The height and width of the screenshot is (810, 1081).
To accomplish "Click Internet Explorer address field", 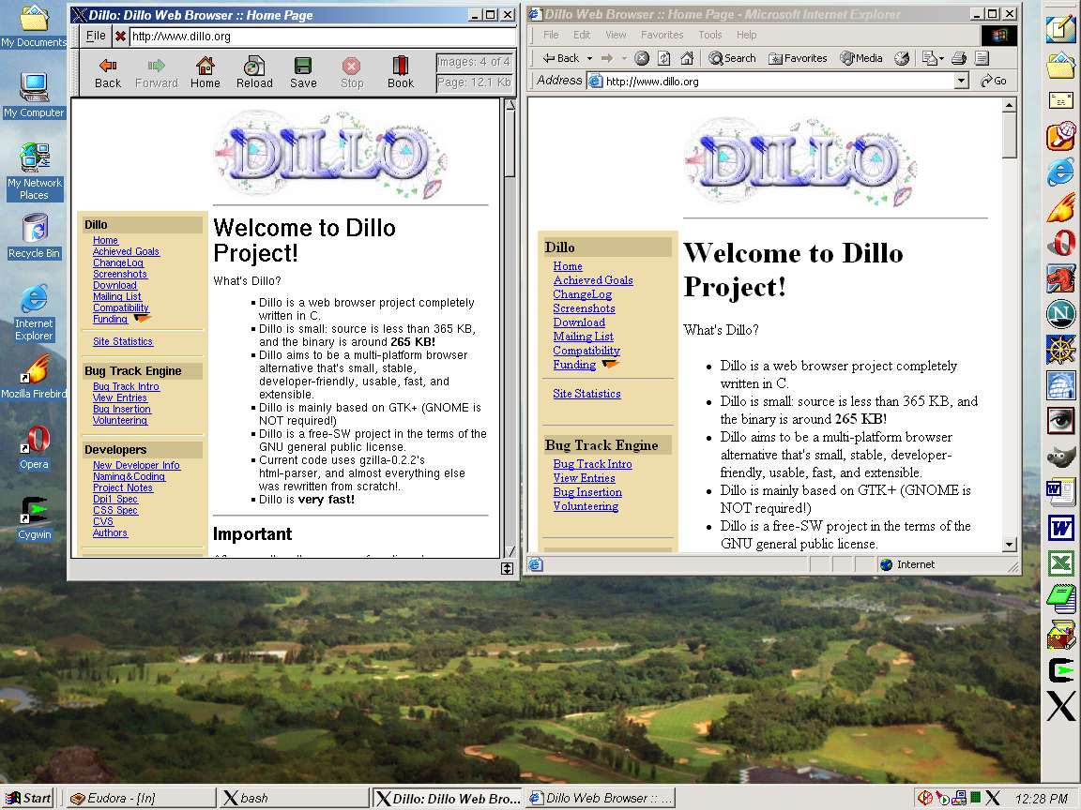I will coord(770,82).
